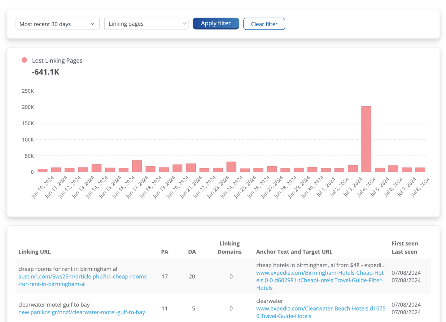Click the Jun 20, 2024 bar
Image resolution: width=446 pixels, height=322 pixels.
tap(177, 168)
